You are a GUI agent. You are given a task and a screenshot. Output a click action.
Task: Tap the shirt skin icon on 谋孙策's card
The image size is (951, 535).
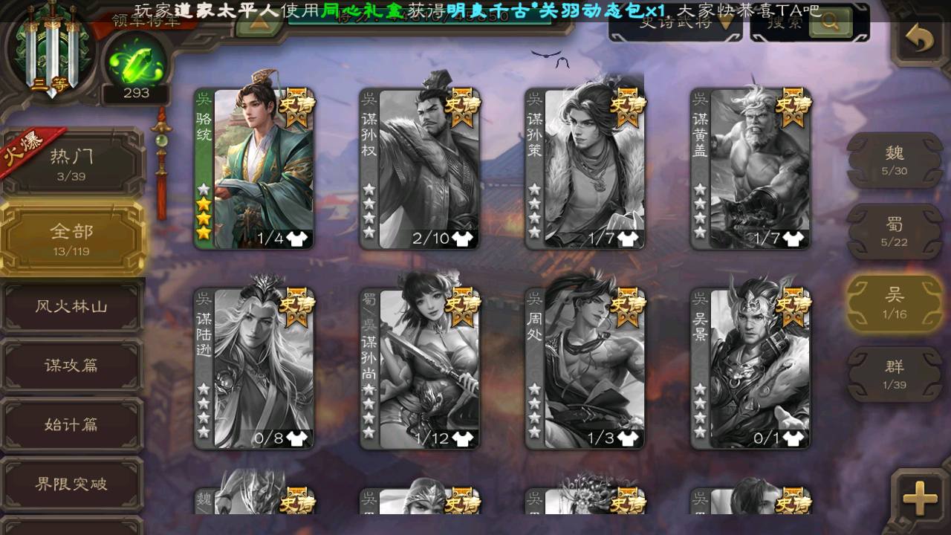(x=627, y=239)
